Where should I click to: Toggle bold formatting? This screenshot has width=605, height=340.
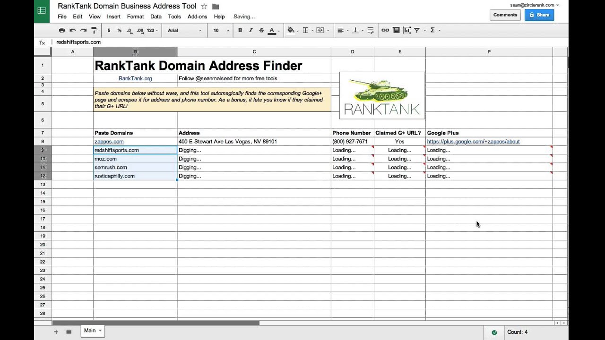point(240,30)
